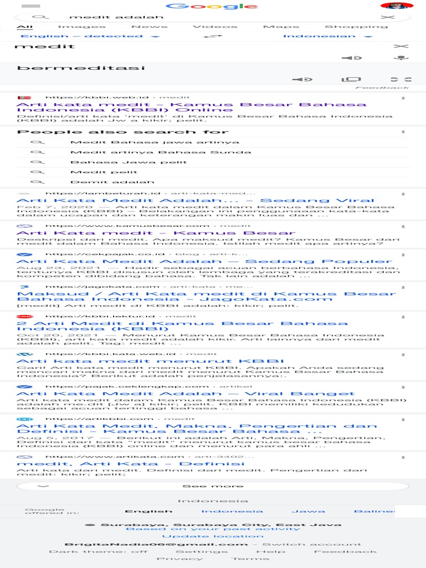Viewport: 426px width, 568px height.
Task: Search 'Medit artinya Bahasa Sunda' suggestion
Action: [160, 152]
